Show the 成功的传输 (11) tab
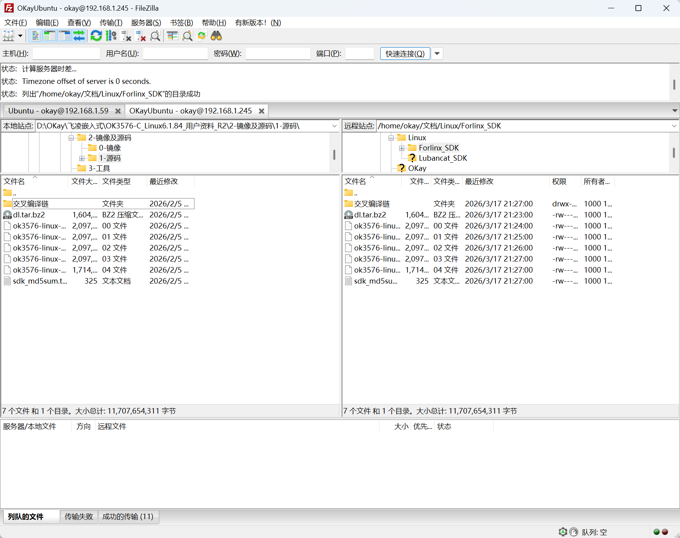Viewport: 680px width, 538px height. pyautogui.click(x=128, y=517)
